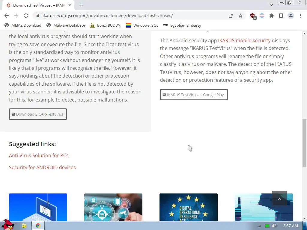Click Download EICAR-Testvirus button
307x230 pixels.
coord(38,114)
